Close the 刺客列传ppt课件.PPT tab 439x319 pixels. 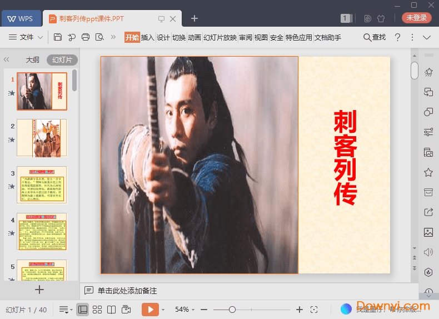click(x=173, y=19)
